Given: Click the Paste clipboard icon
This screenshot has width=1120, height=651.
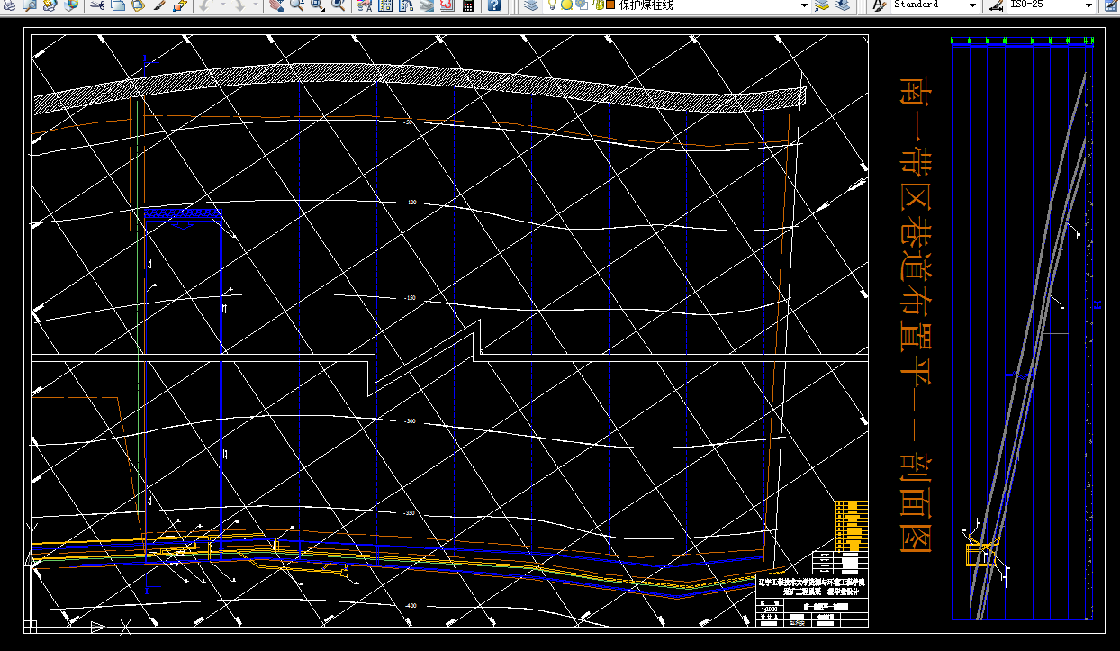Looking at the screenshot, I should point(137,5).
